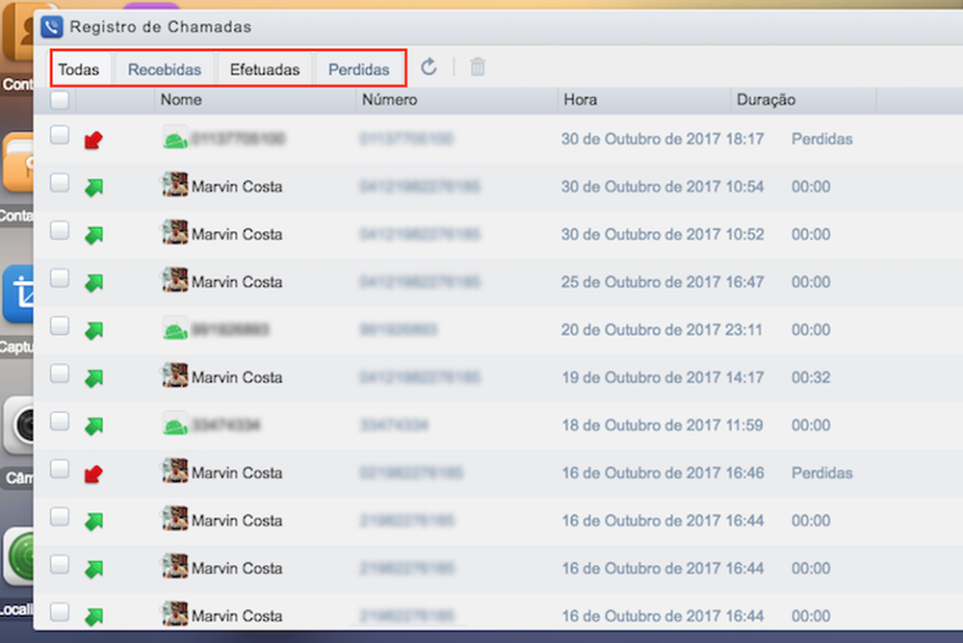The width and height of the screenshot is (963, 643).
Task: Click Android contact icon in 18:17 row
Action: tap(175, 139)
